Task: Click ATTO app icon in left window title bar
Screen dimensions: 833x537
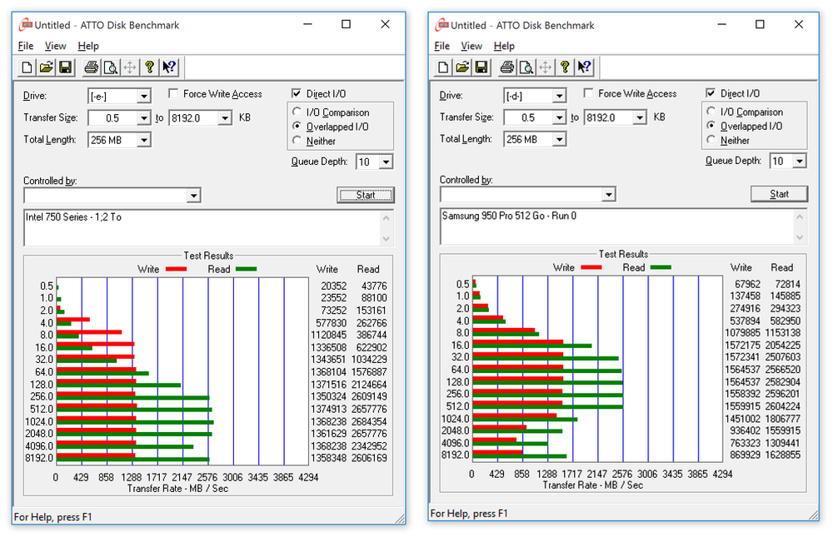Action: coord(26,25)
